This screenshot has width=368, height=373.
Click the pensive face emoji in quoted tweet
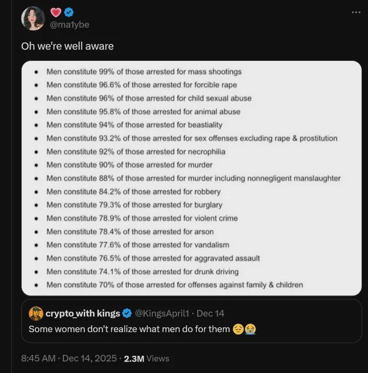click(239, 329)
